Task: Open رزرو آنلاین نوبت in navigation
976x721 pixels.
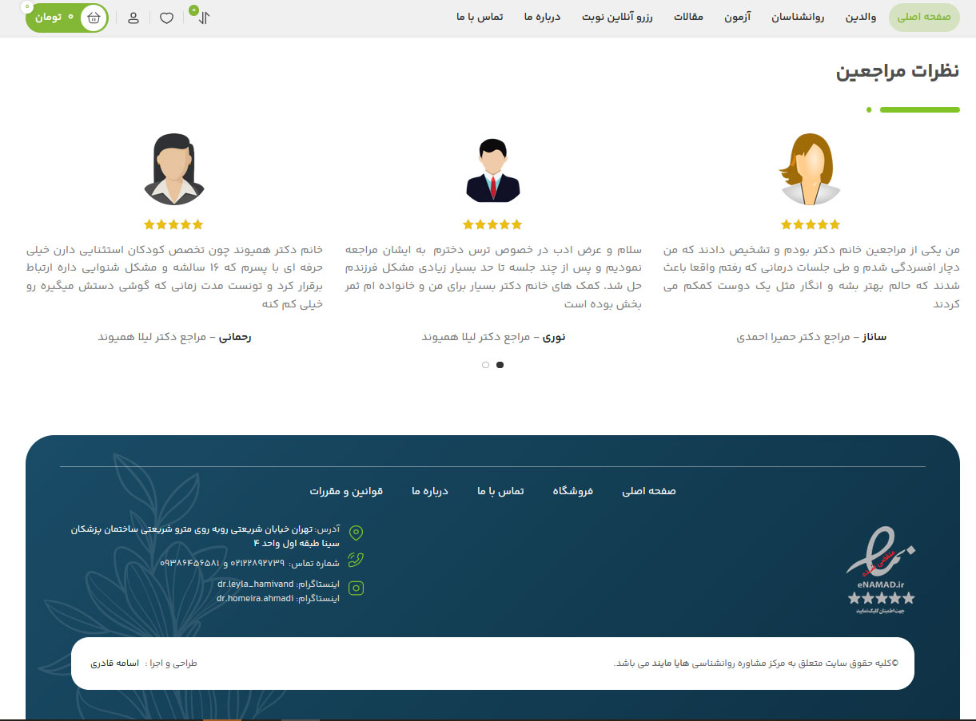Action: [617, 17]
